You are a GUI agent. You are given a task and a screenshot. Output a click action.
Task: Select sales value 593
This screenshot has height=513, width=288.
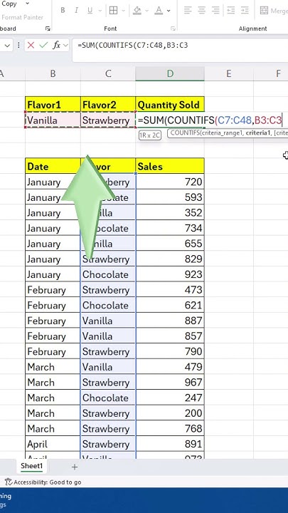pyautogui.click(x=170, y=197)
